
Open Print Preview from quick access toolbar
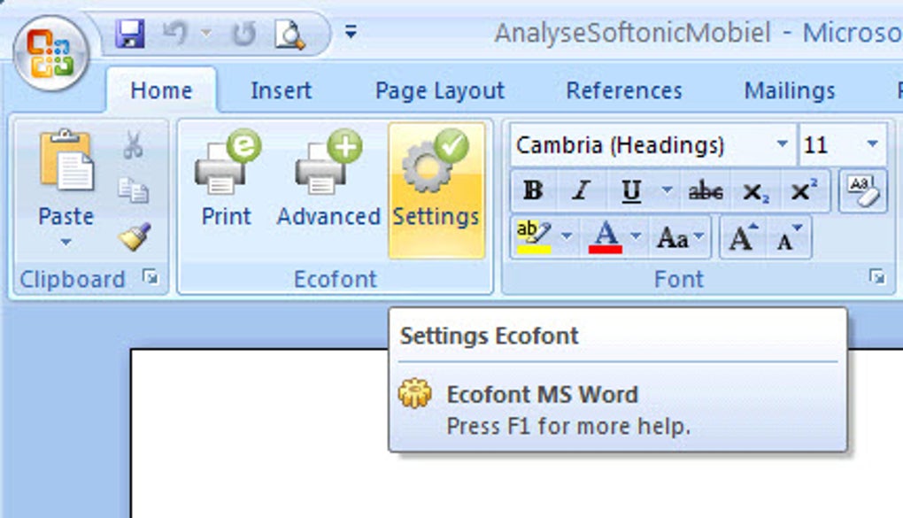point(289,34)
